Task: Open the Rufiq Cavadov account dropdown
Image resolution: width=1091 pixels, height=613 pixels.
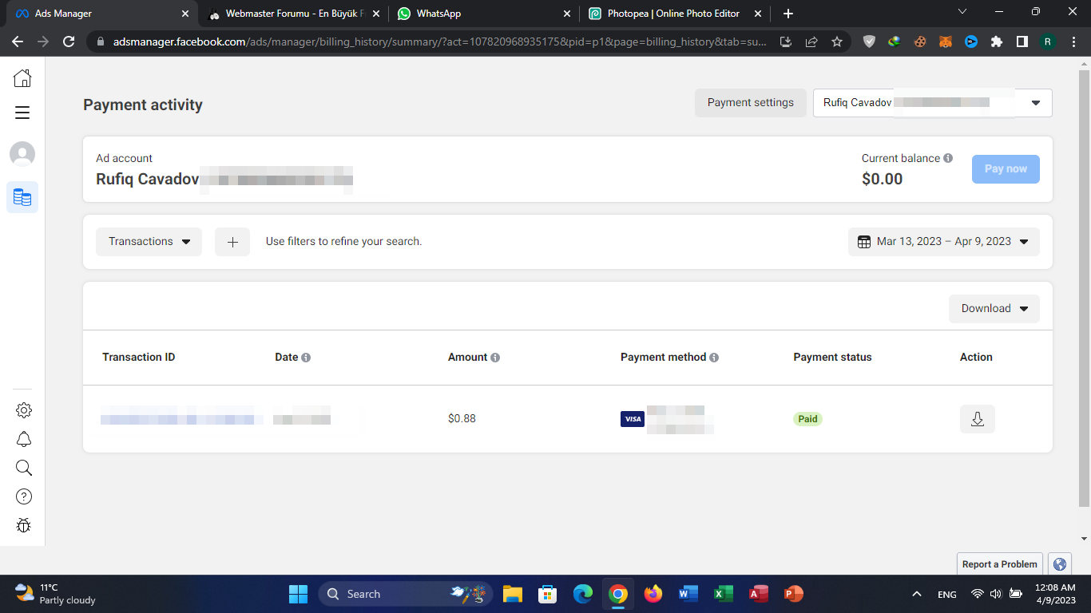Action: click(933, 103)
